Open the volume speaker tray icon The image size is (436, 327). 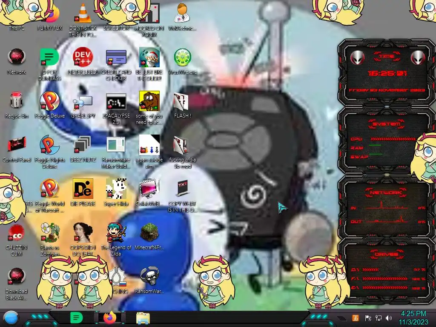pos(389,318)
